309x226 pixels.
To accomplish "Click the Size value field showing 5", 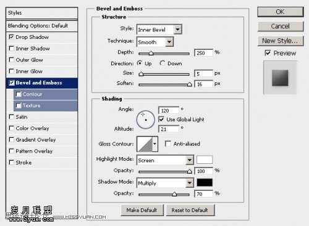I will pyautogui.click(x=203, y=74).
